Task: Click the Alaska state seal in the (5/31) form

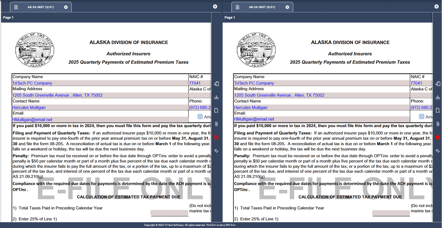Action: (x=35, y=50)
